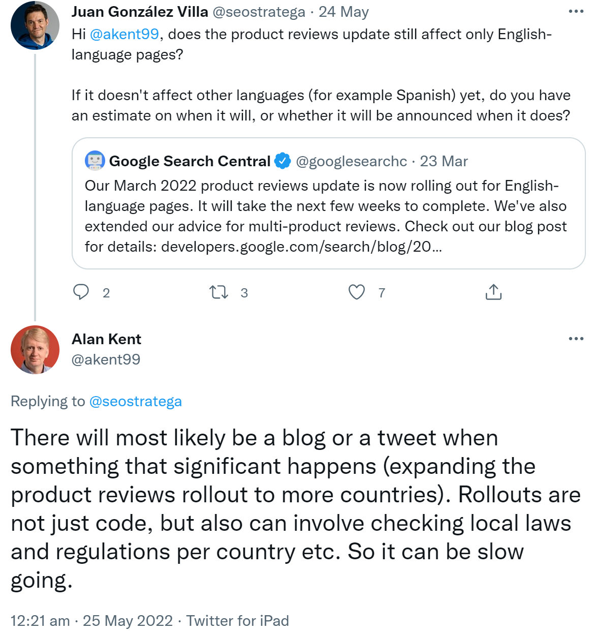Click the Google Search Central verified badge
Image resolution: width=593 pixels, height=635 pixels.
(x=283, y=161)
